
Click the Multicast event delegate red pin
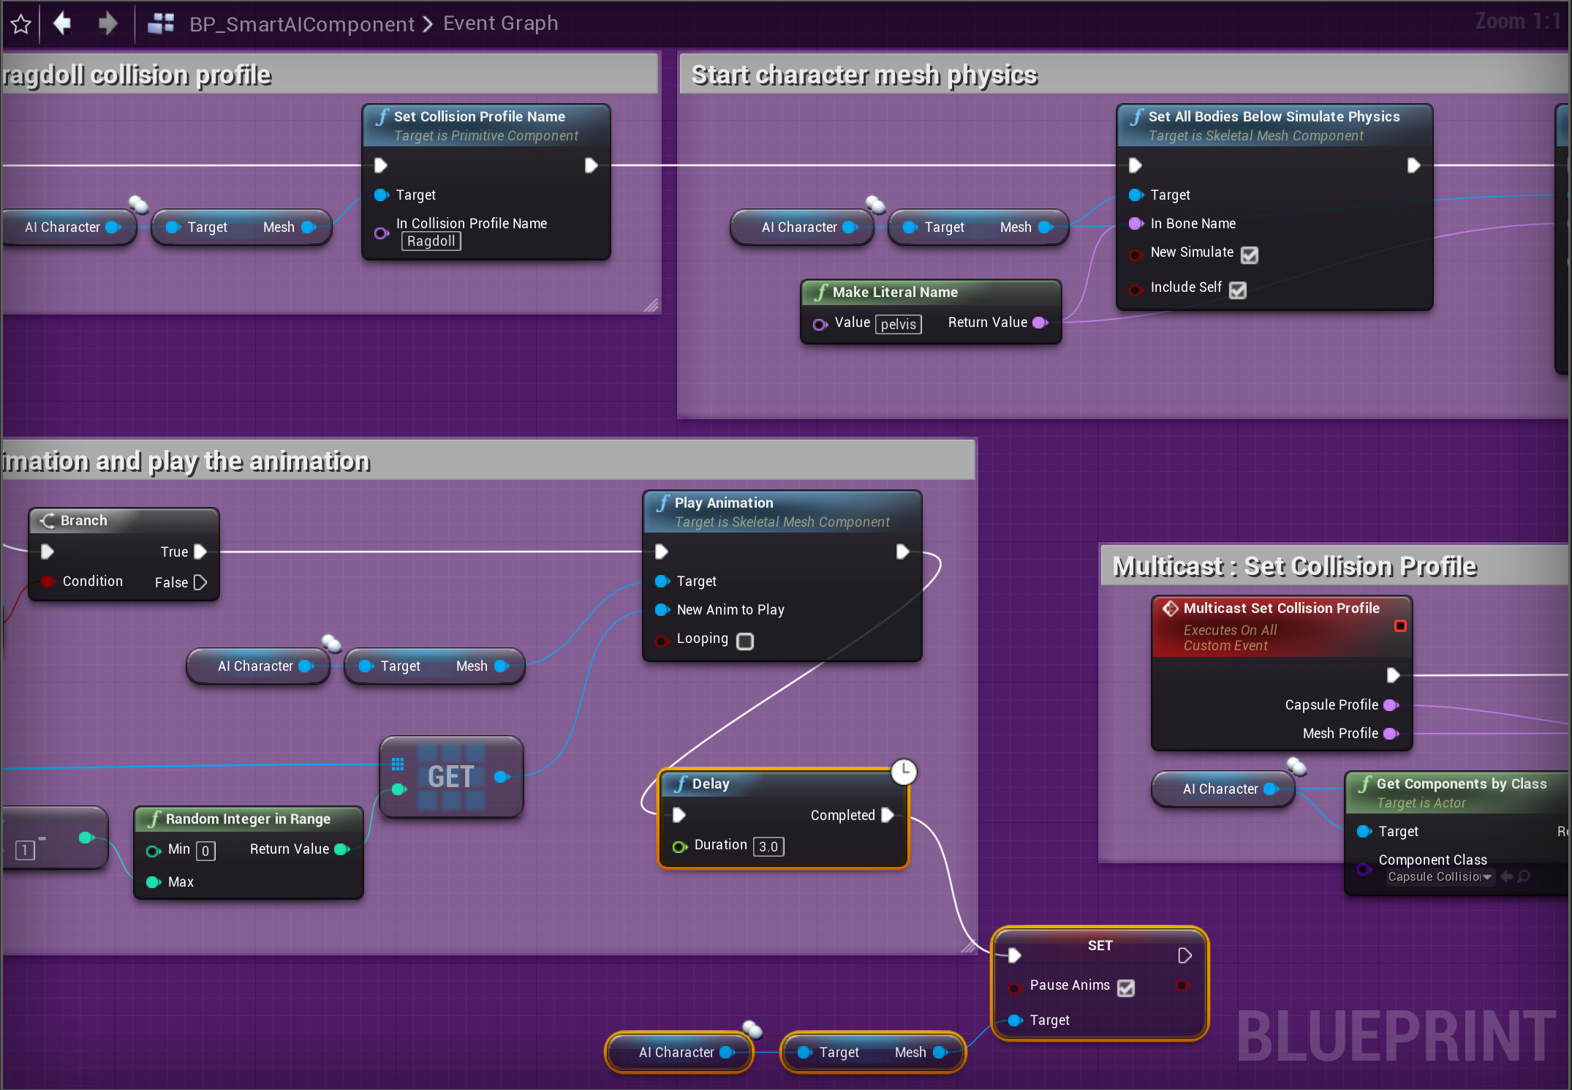pyautogui.click(x=1400, y=626)
